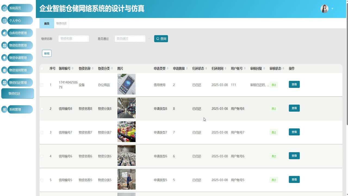348x196 pixels.
Task: Switch to the 物资归还 tab
Action: (61, 23)
